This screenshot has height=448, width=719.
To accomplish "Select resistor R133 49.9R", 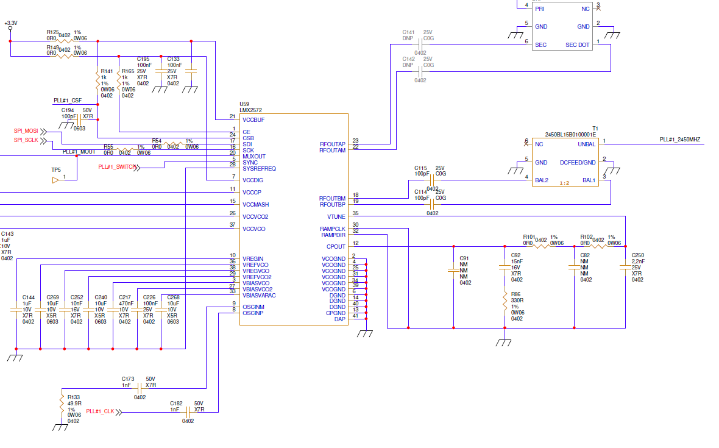I will coord(62,404).
